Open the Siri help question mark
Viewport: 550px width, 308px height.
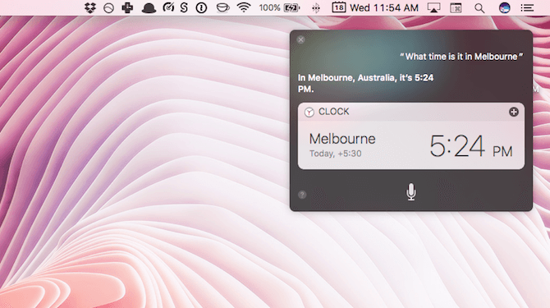302,195
